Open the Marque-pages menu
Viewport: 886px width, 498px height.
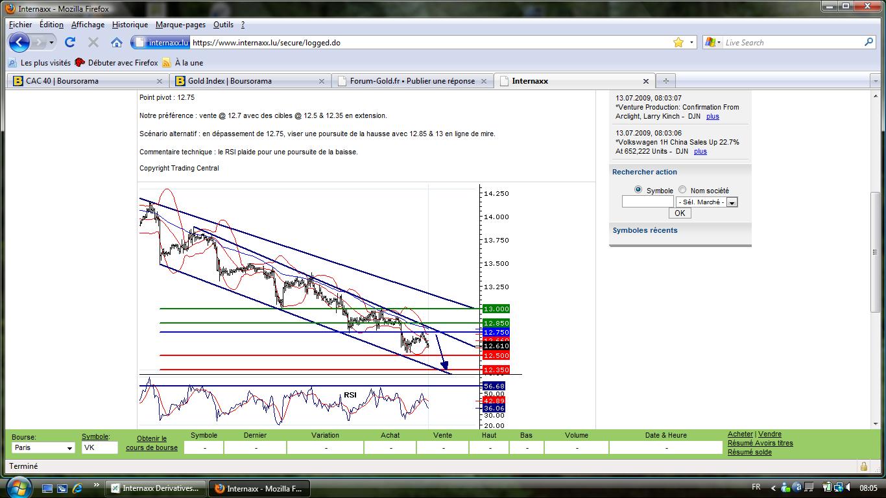tap(180, 25)
